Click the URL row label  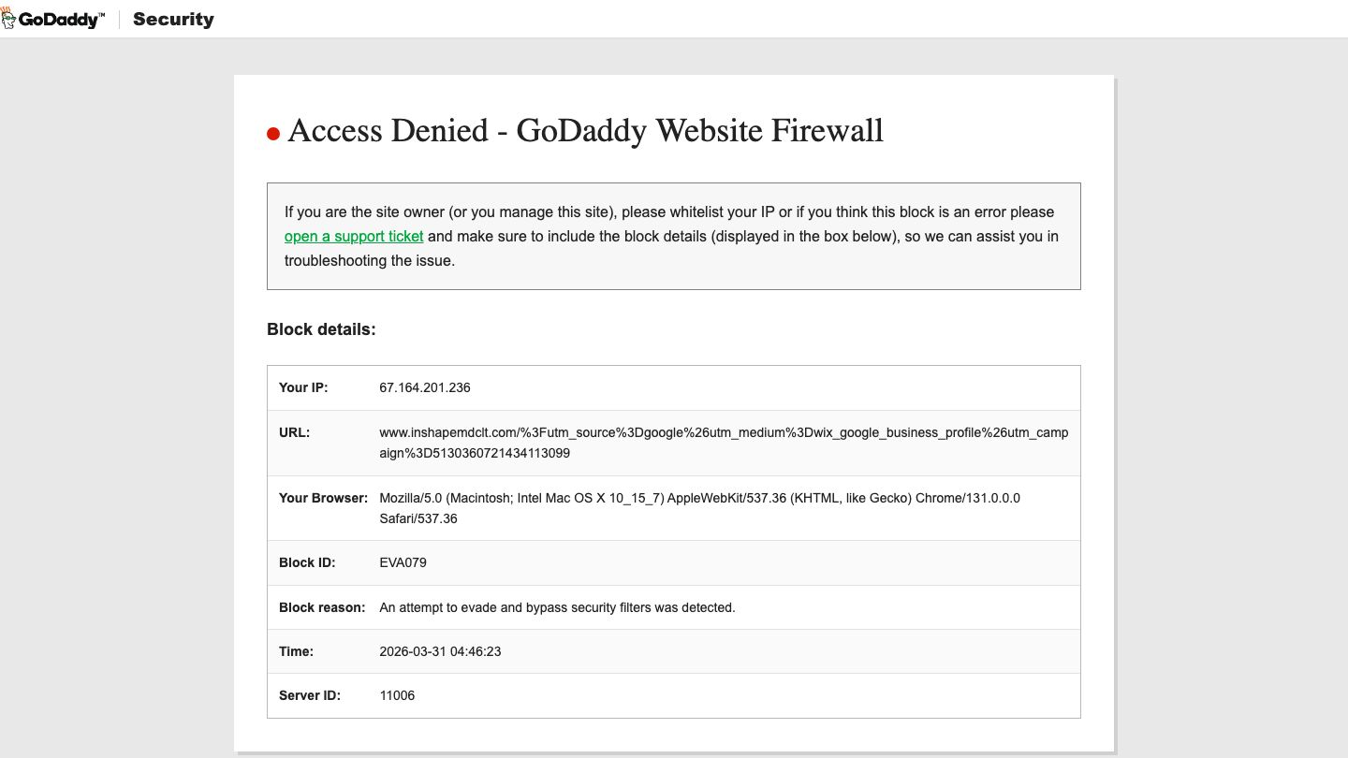pos(294,432)
